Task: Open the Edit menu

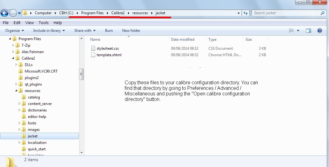Action: coord(17,23)
